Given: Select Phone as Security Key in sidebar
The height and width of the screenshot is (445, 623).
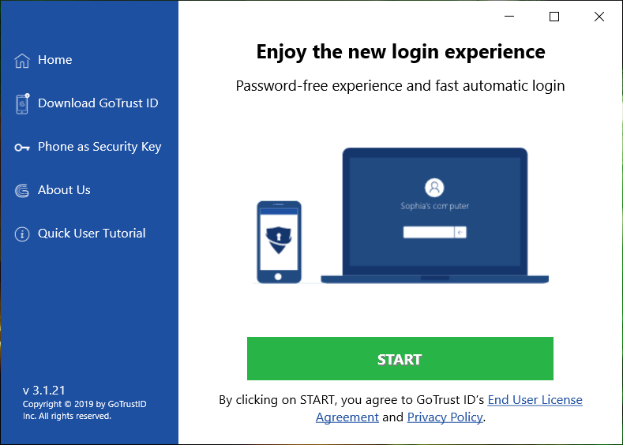Looking at the screenshot, I should pos(99,147).
